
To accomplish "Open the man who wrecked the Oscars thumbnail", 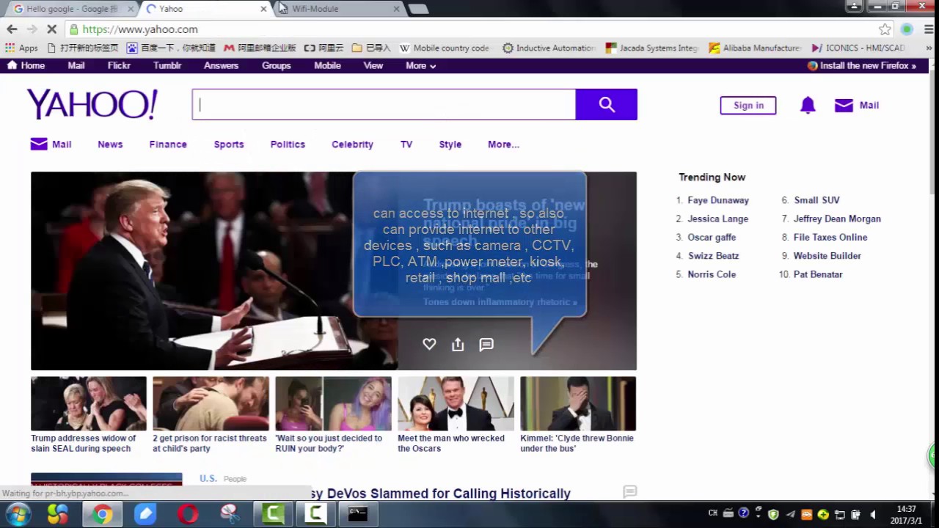I will click(x=456, y=403).
